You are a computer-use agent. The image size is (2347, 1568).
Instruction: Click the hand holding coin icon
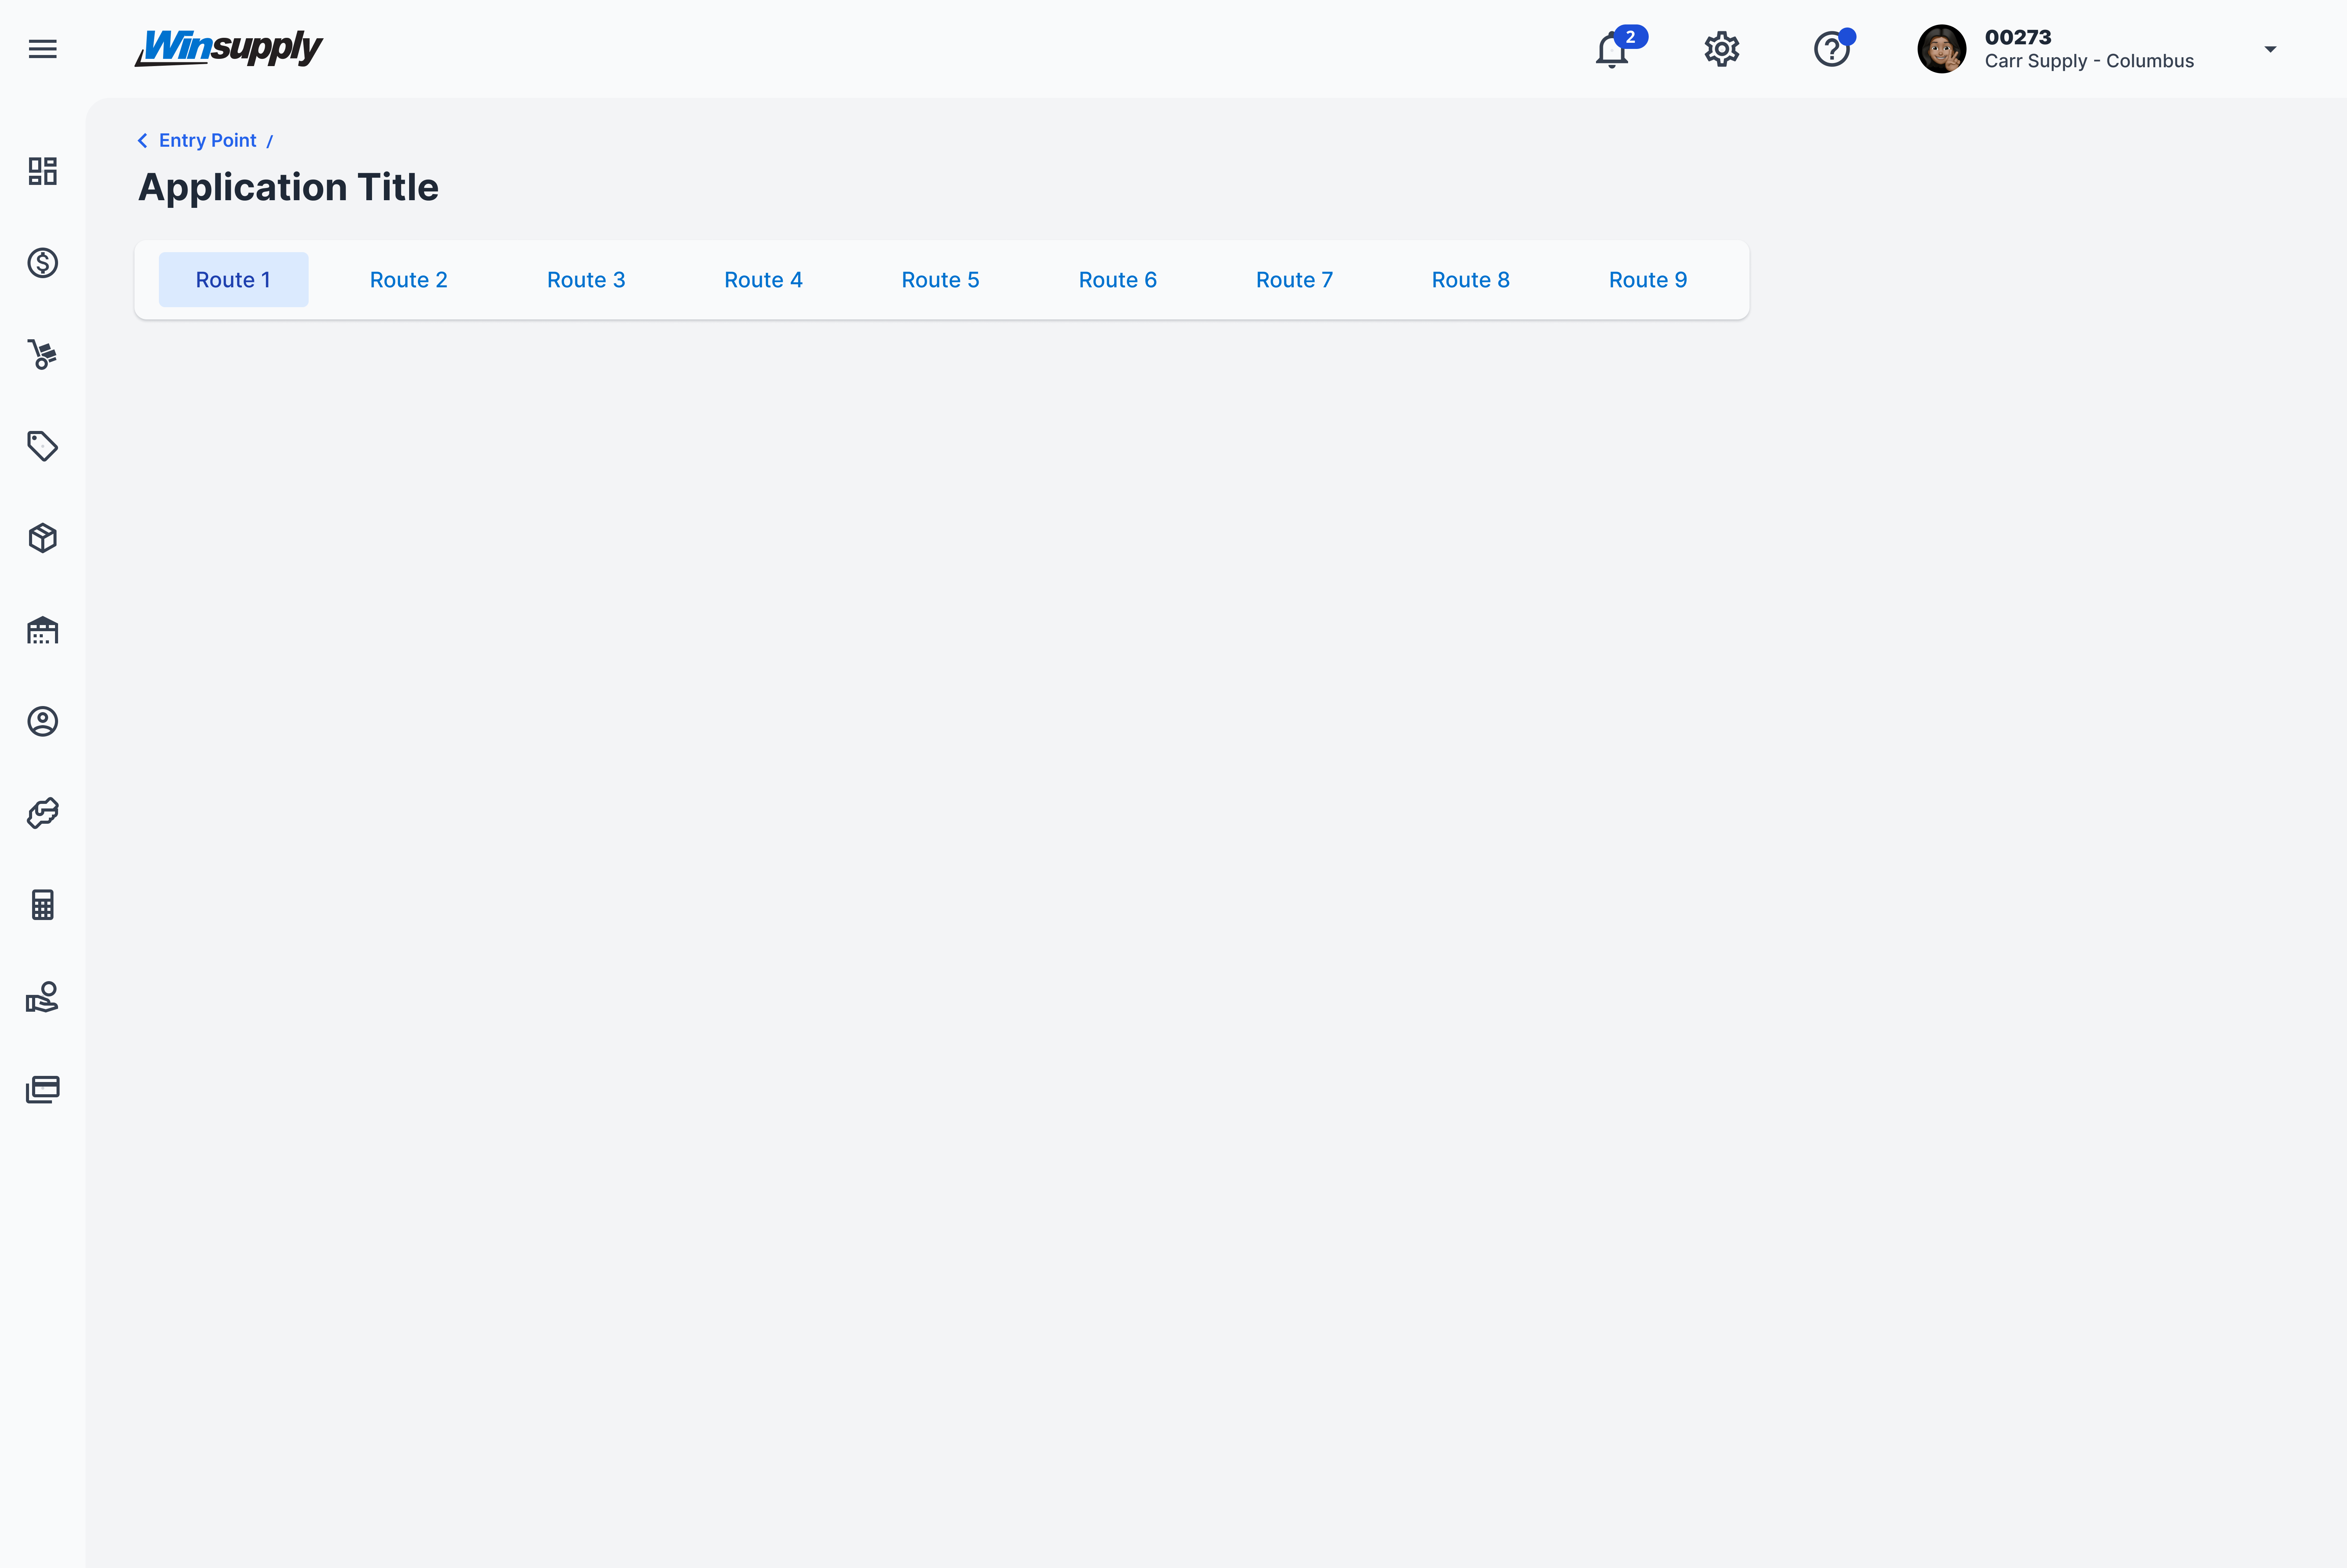click(42, 997)
